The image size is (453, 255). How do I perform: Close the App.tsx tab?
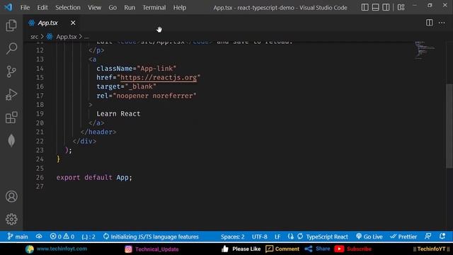tap(73, 23)
